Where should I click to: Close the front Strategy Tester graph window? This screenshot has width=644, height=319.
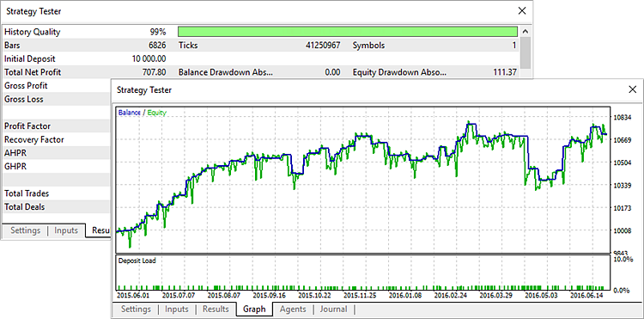pos(633,89)
